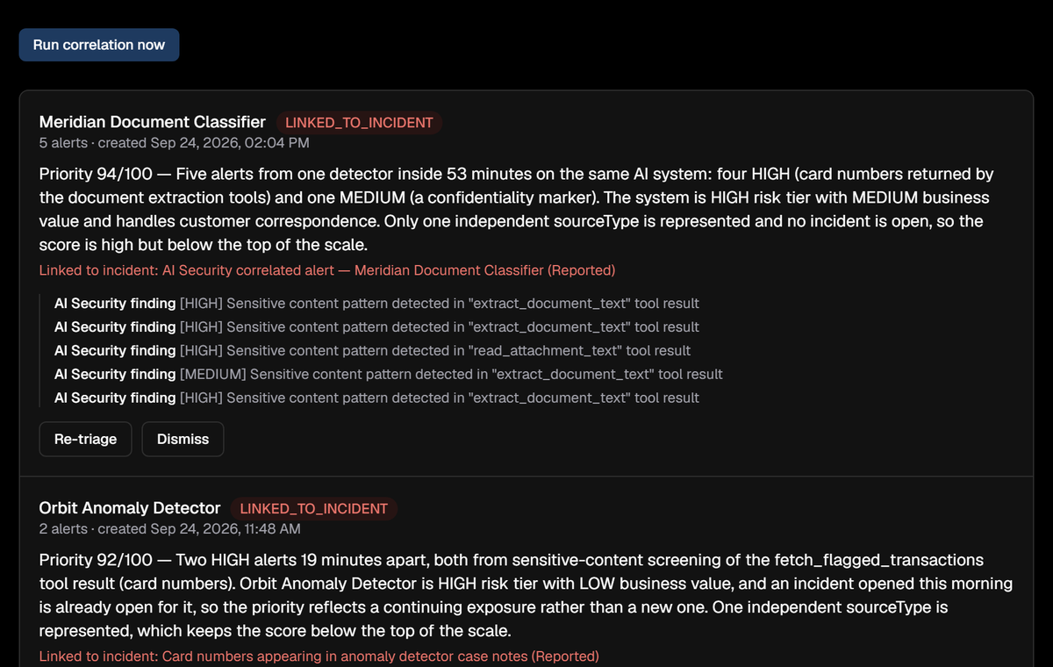Select the MEDIUM extract_document_text finding

pyautogui.click(x=389, y=374)
